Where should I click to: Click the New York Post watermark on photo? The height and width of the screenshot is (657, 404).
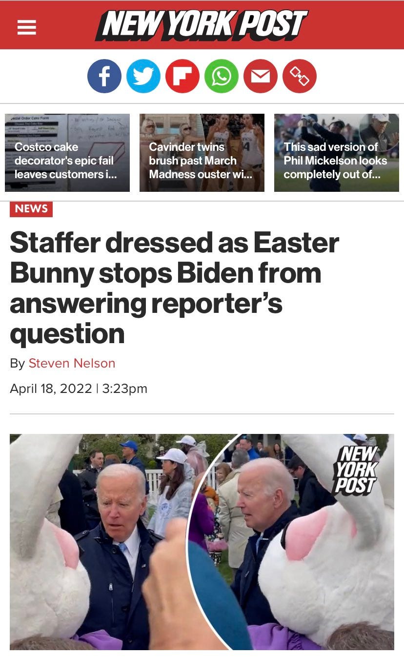point(355,469)
